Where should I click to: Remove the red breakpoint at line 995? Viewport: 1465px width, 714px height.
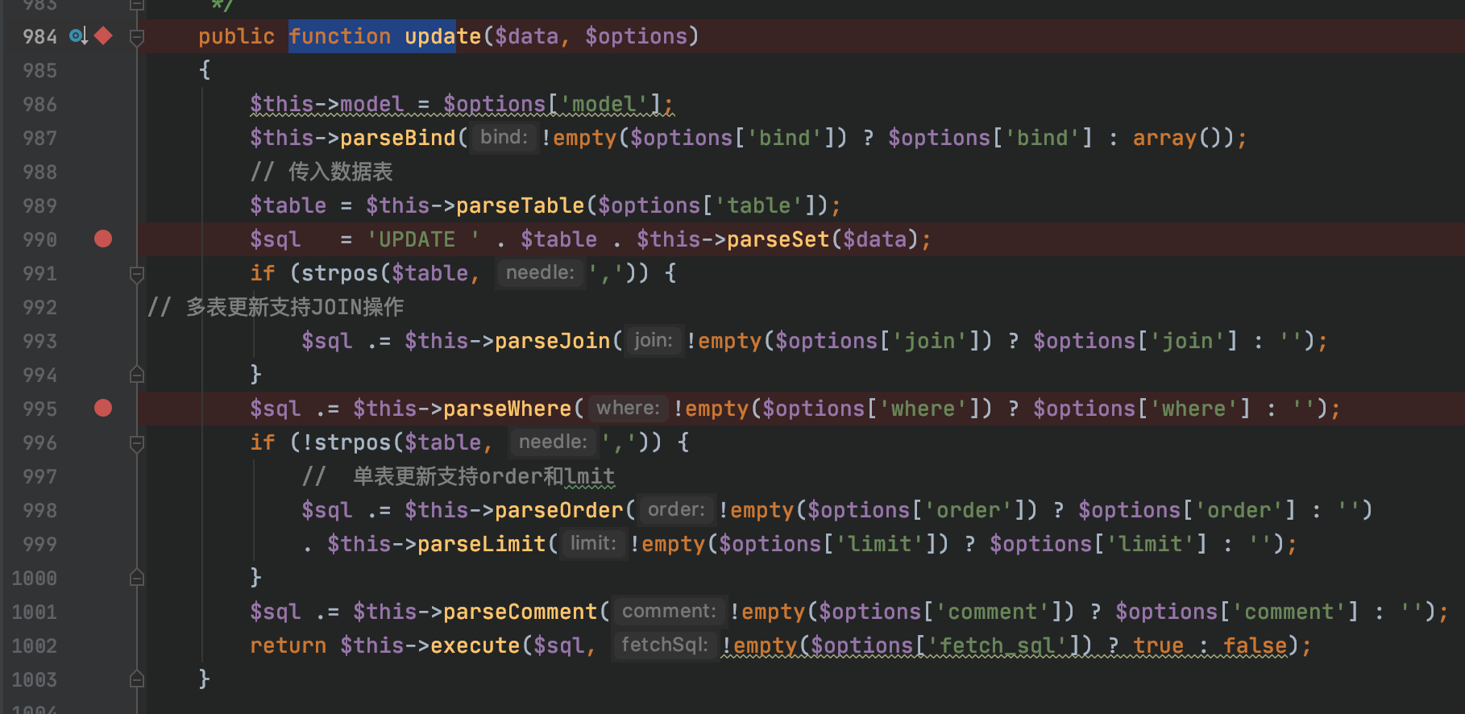103,409
